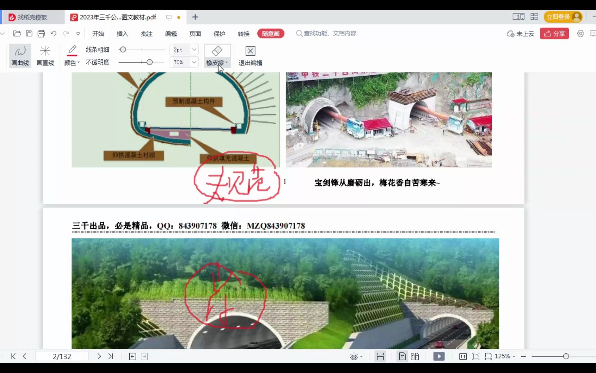Select the 画曲线 curve drawing tool
This screenshot has height=373, width=596.
tap(20, 56)
